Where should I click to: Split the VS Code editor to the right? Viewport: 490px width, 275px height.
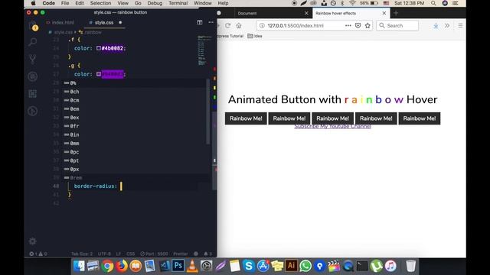coord(200,22)
